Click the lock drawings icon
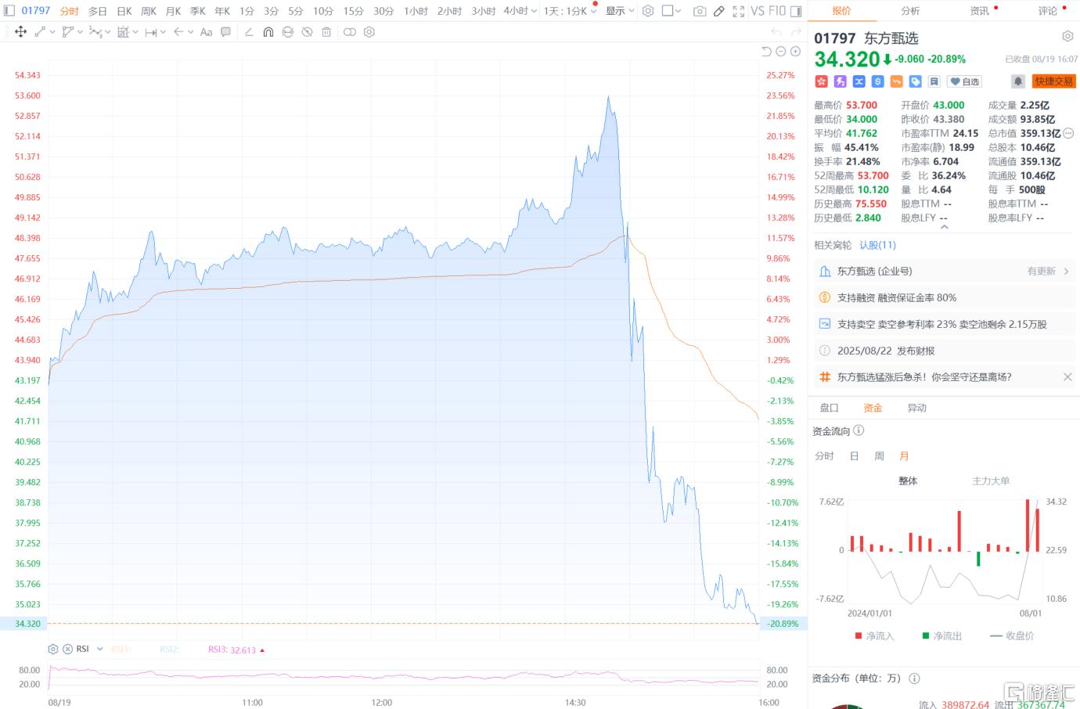This screenshot has width=1080, height=709. click(288, 32)
